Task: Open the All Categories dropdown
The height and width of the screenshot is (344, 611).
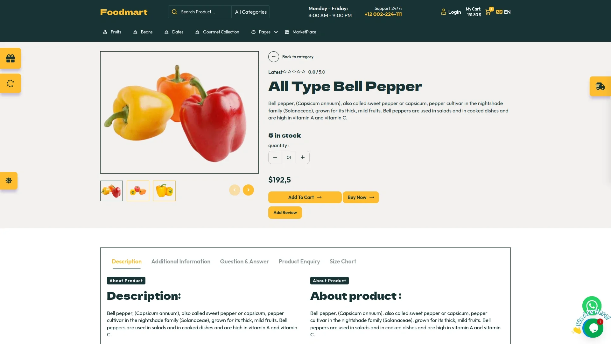Action: pyautogui.click(x=251, y=12)
